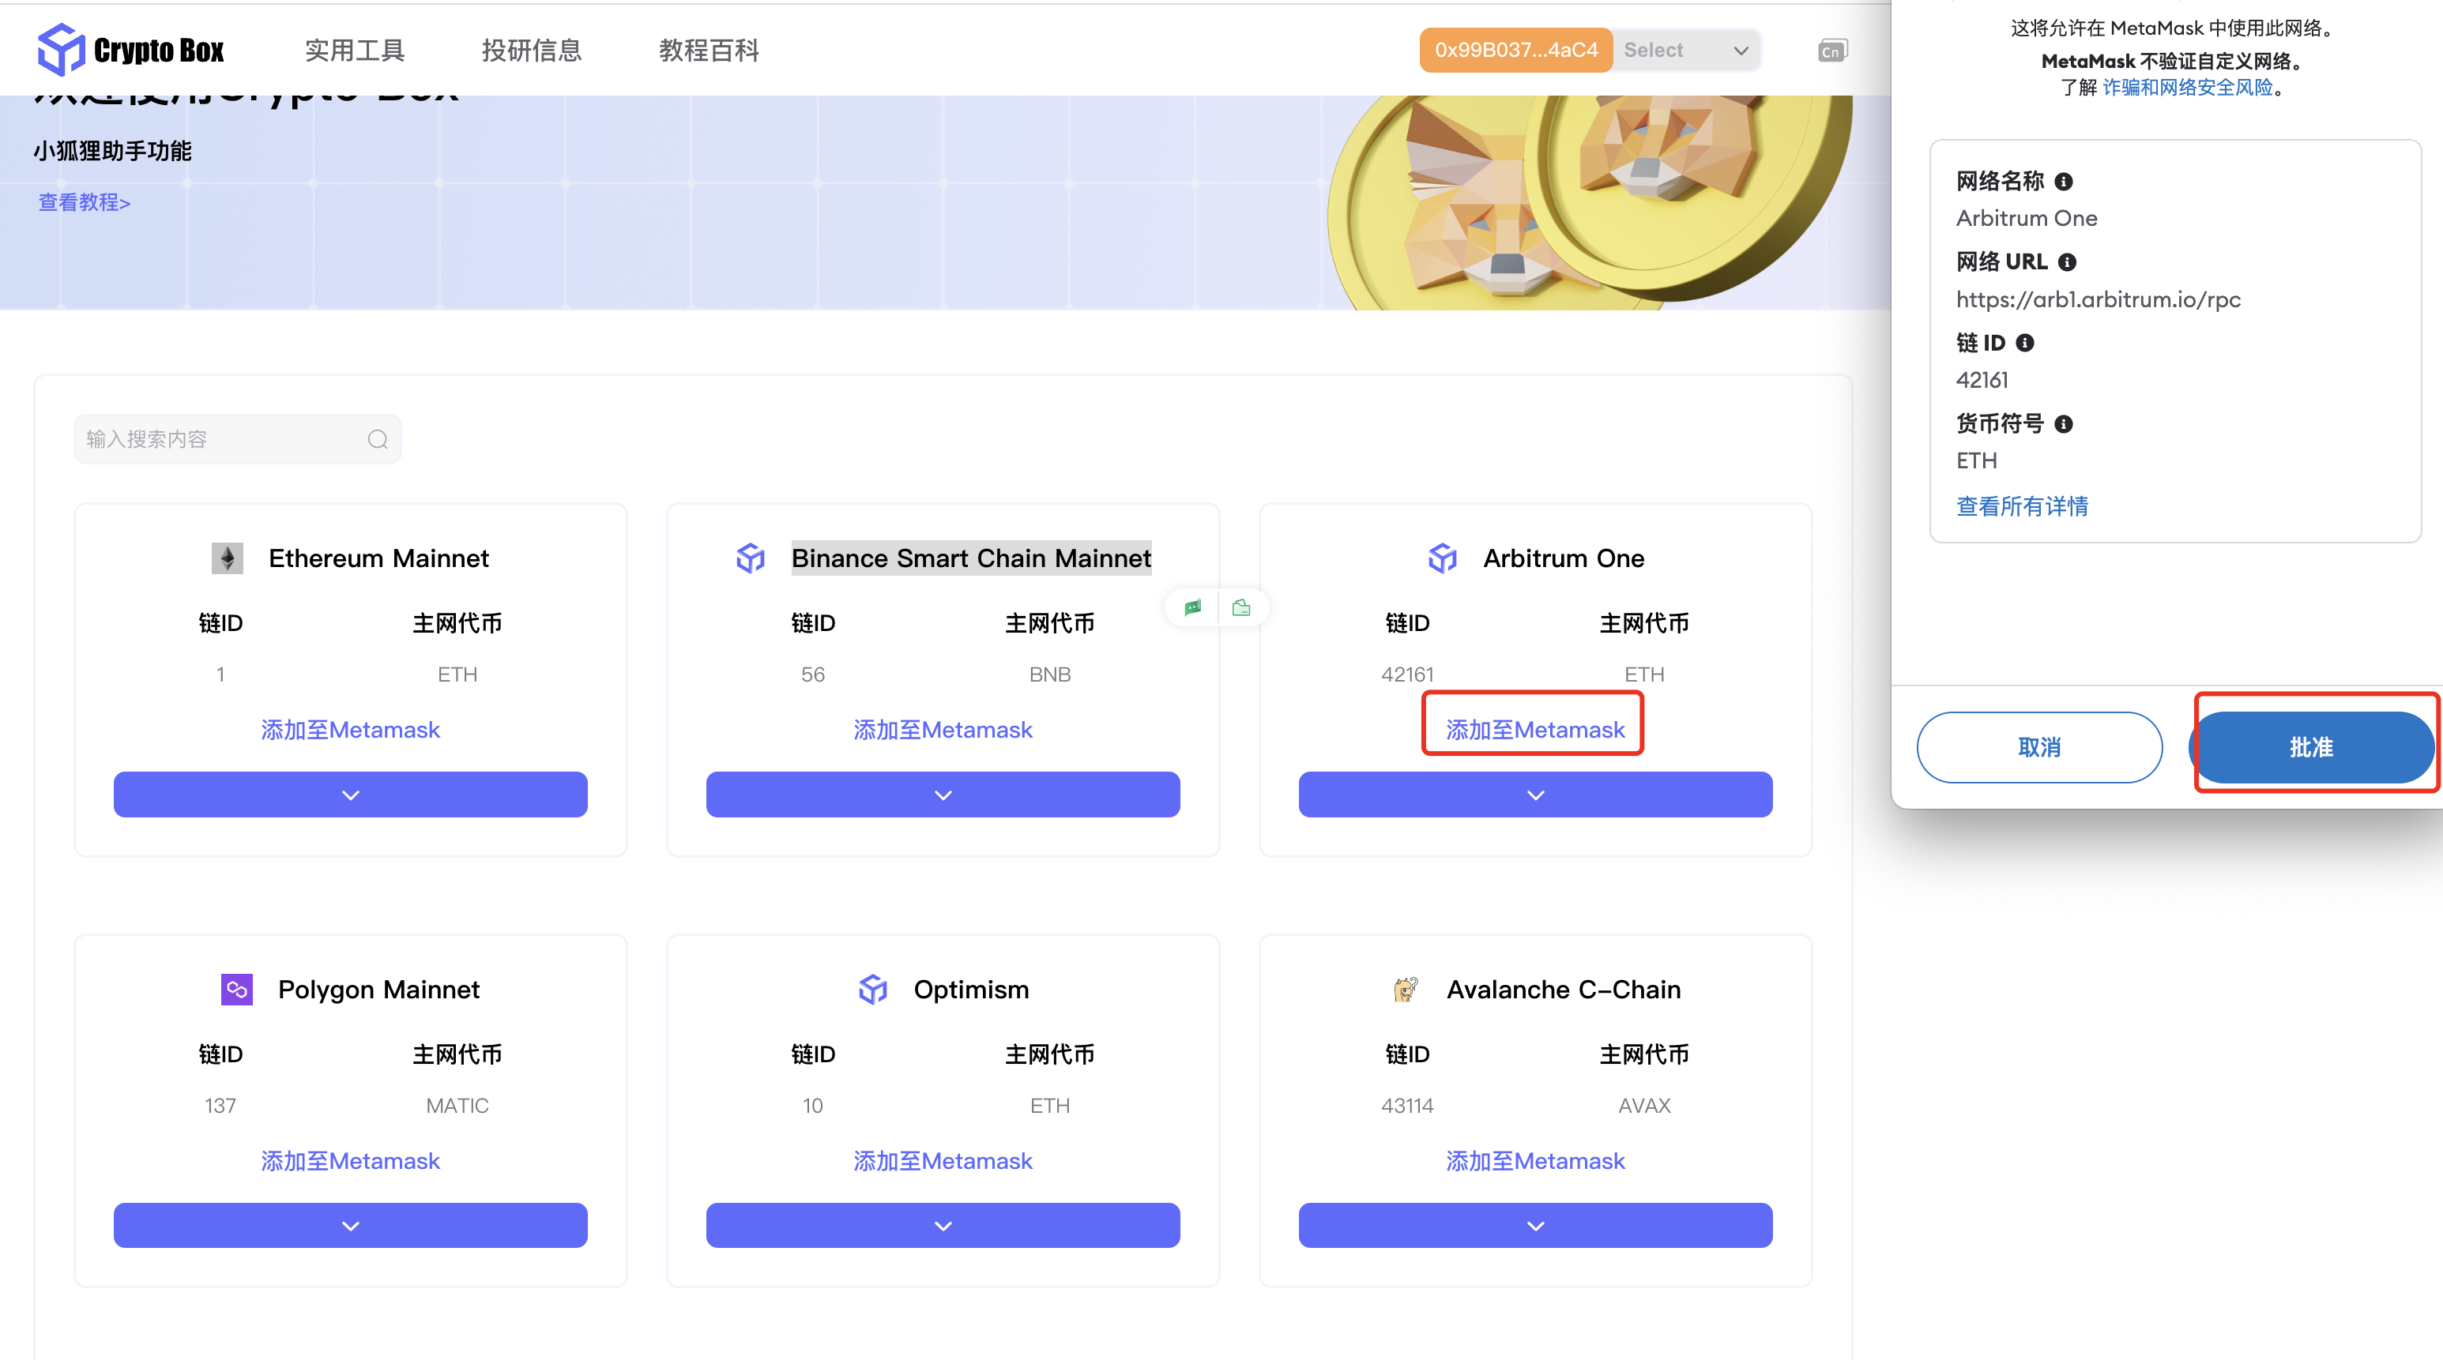Viewport: 2443px width, 1360px height.
Task: Open the 诈骗和网络安全风险 link
Action: pos(2188,88)
